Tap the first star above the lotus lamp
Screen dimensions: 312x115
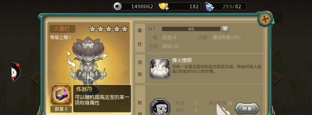click(x=92, y=29)
